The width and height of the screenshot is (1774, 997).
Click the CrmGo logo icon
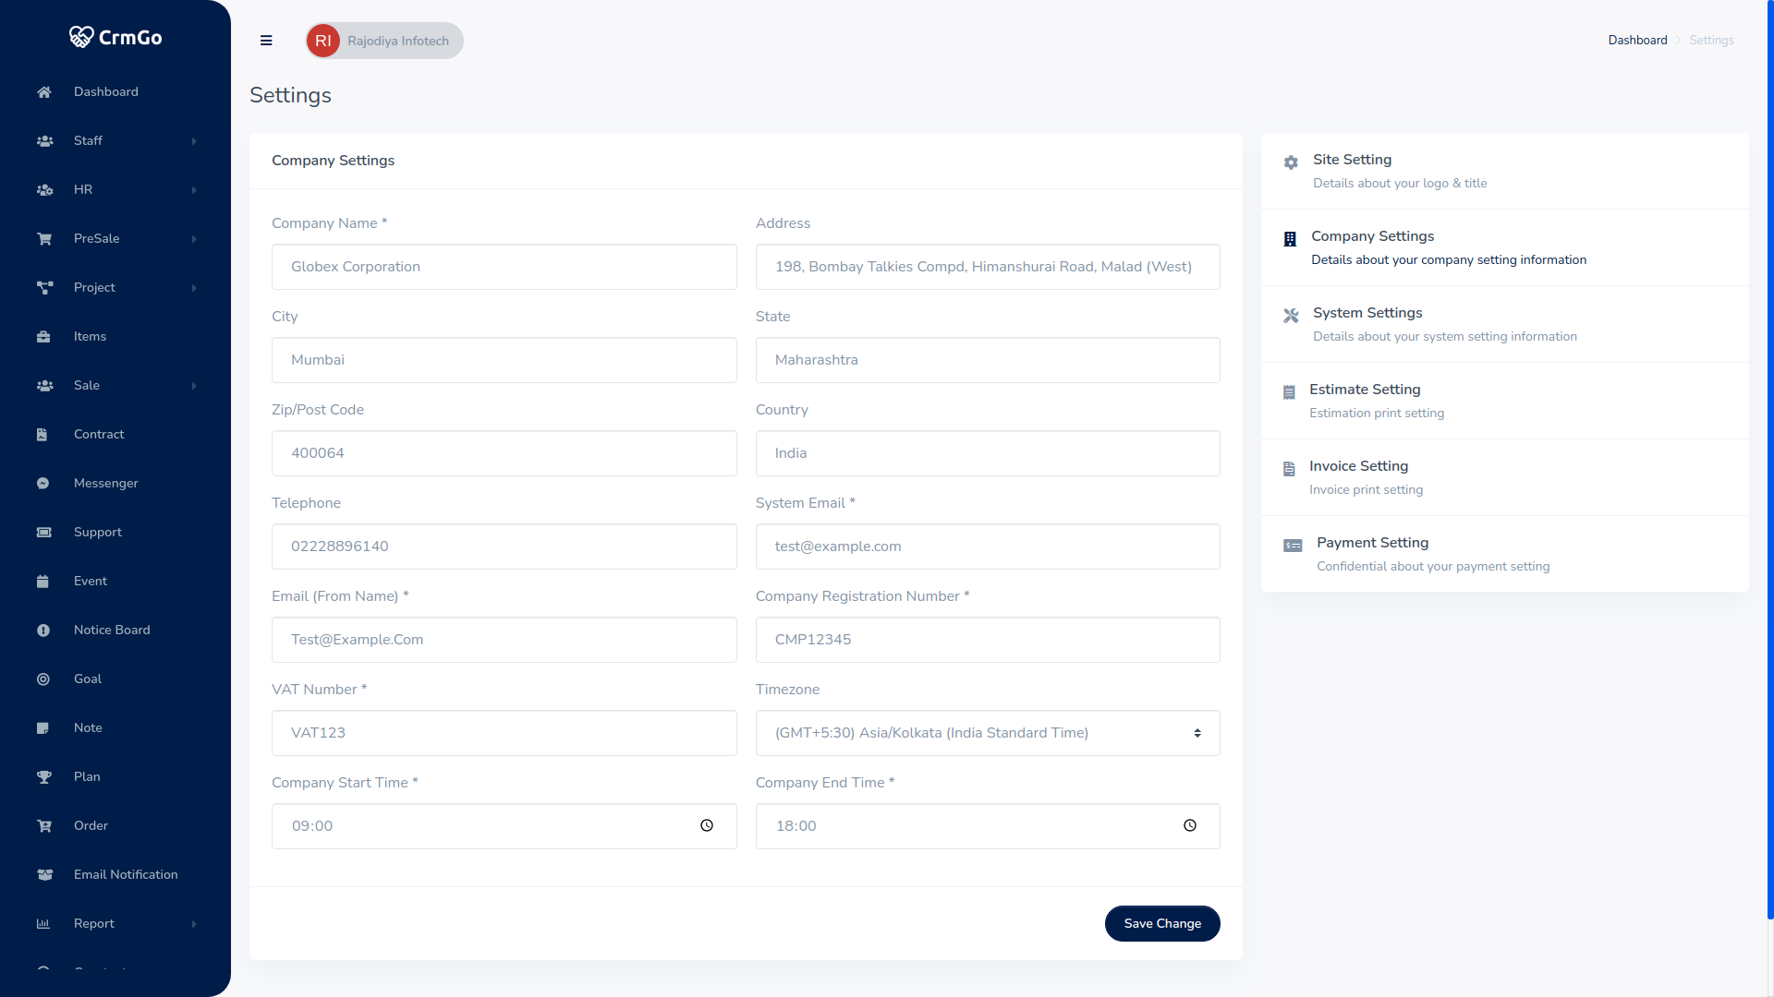point(81,37)
